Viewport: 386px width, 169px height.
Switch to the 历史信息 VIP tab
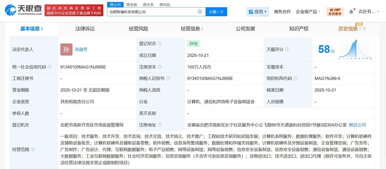pos(350,29)
